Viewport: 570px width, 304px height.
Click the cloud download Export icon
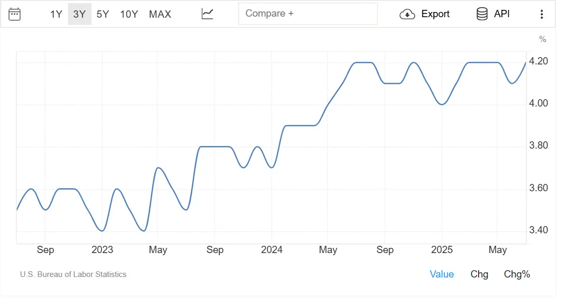(x=407, y=14)
